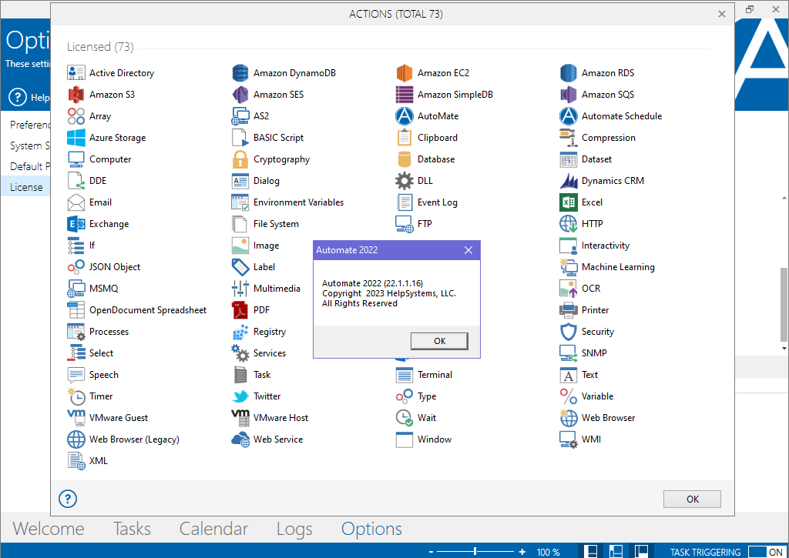Select first layout view icon in status bar
Screen dimensions: 789x558
click(x=592, y=551)
